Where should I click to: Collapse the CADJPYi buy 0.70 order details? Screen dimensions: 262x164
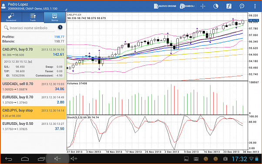coord(33,52)
